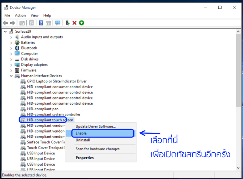Click the Forward arrow in the toolbar
243x179 pixels.
[13, 23]
